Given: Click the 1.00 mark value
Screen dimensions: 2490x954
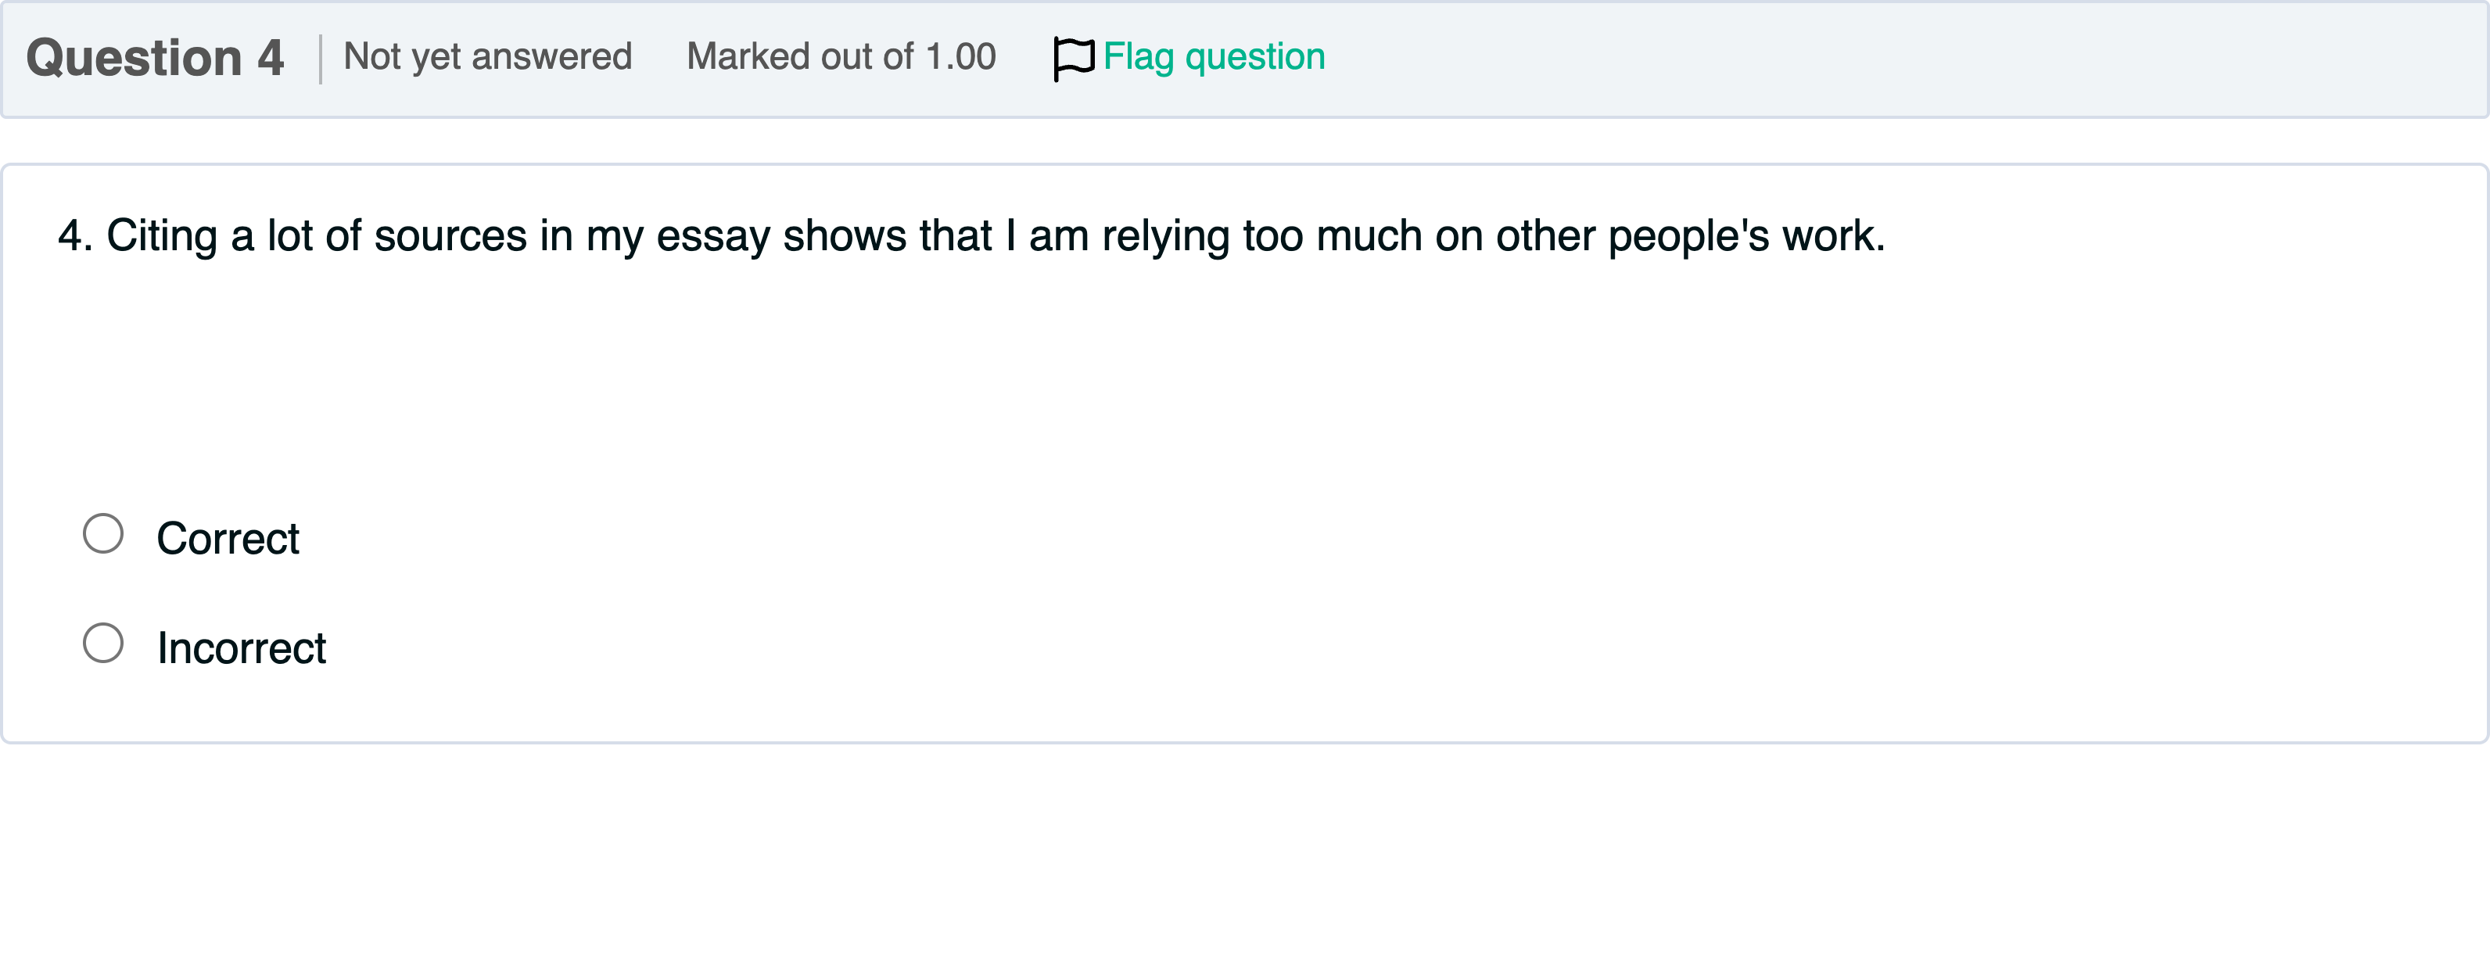Looking at the screenshot, I should click(x=960, y=57).
